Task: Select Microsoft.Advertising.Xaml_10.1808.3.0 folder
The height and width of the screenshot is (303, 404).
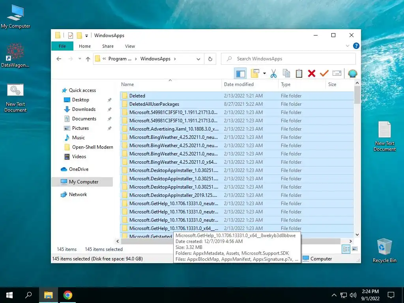Action: 237,129
